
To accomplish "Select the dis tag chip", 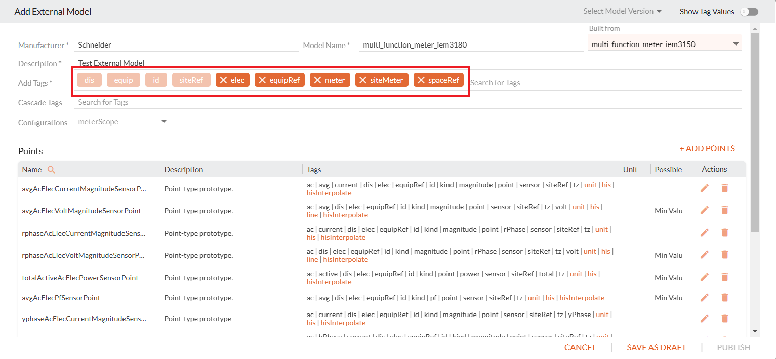I will 89,80.
